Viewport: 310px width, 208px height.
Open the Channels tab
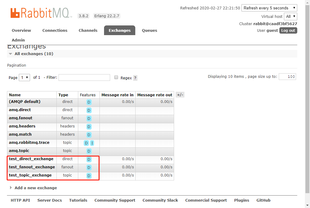coord(88,30)
